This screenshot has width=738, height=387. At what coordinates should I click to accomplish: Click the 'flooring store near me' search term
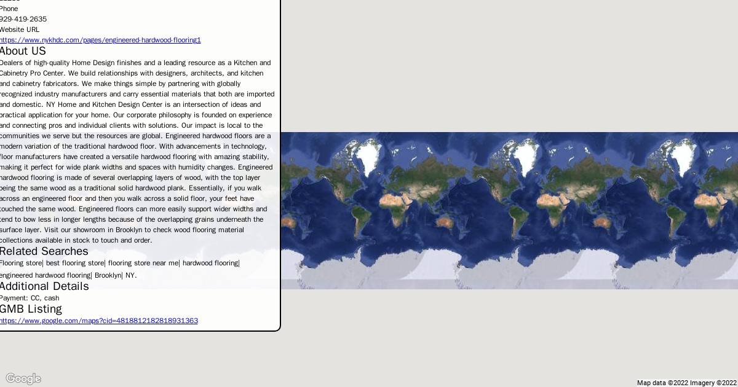(x=143, y=263)
